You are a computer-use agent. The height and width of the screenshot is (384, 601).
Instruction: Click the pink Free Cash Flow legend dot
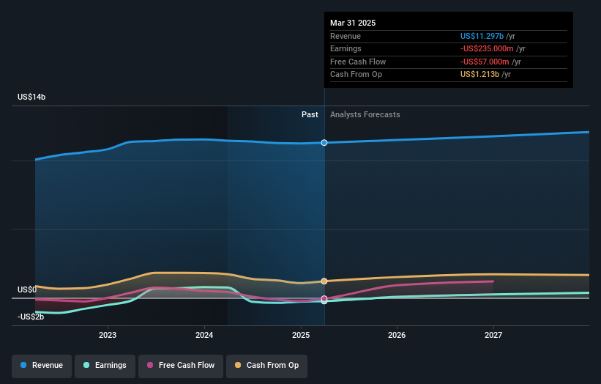point(150,365)
